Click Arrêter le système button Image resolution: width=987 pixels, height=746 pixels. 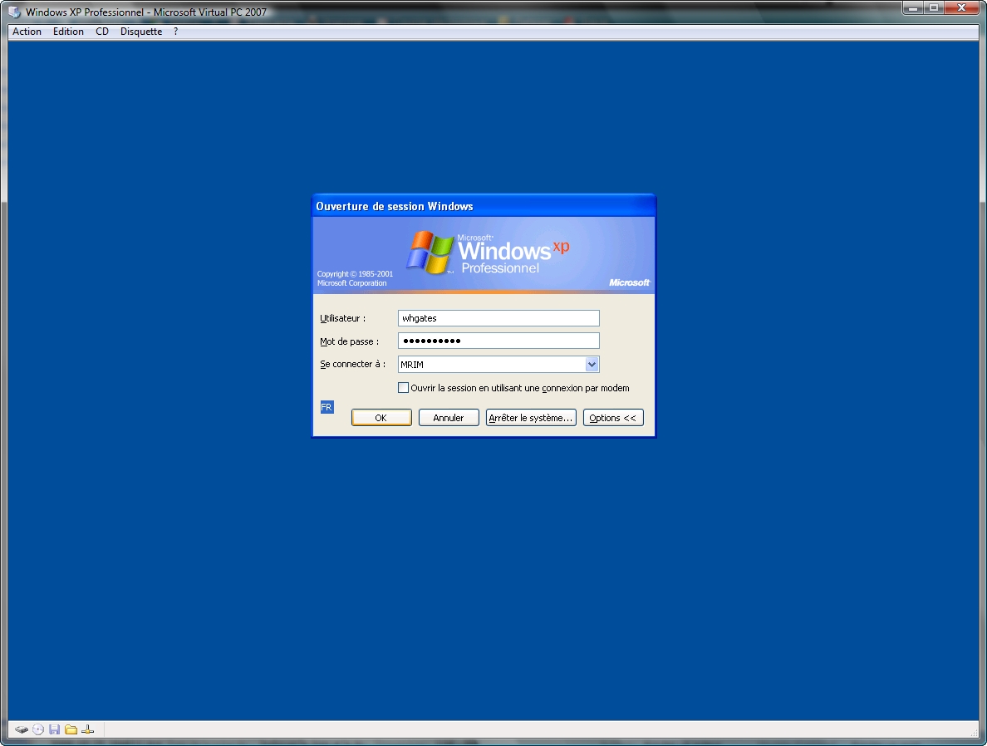[x=531, y=418]
